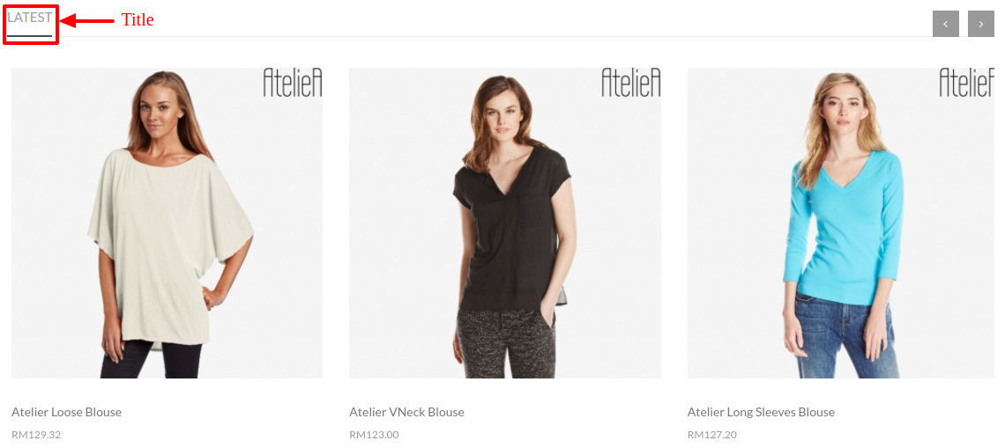
Task: Click the blue jeans on the third model
Action: pos(846,336)
